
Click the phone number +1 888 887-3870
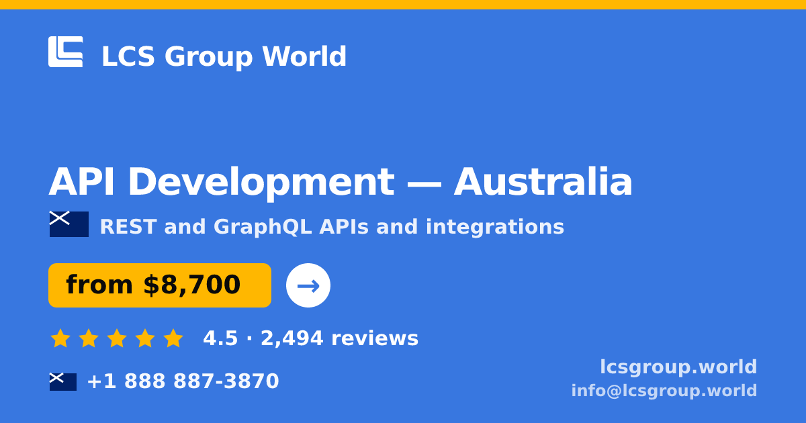183,381
